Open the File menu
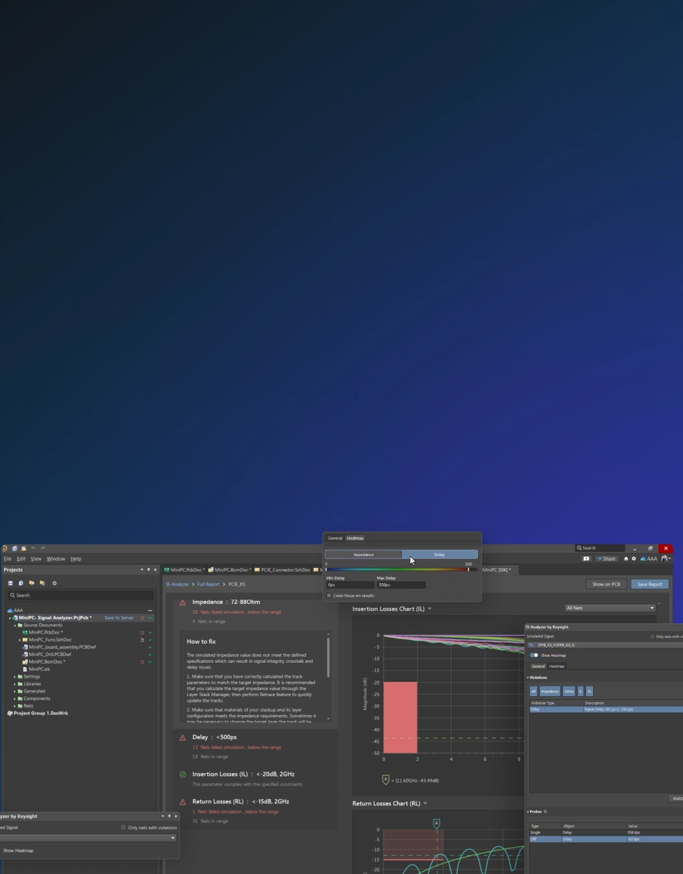The height and width of the screenshot is (874, 683). pyautogui.click(x=7, y=559)
